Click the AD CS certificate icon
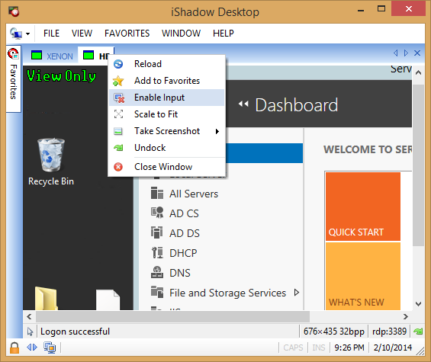This screenshot has width=431, height=362. (157, 213)
